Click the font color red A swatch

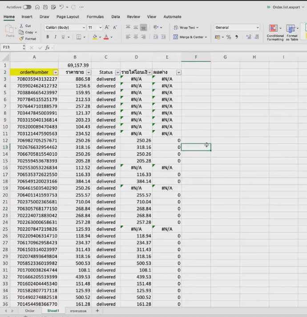(x=106, y=37)
